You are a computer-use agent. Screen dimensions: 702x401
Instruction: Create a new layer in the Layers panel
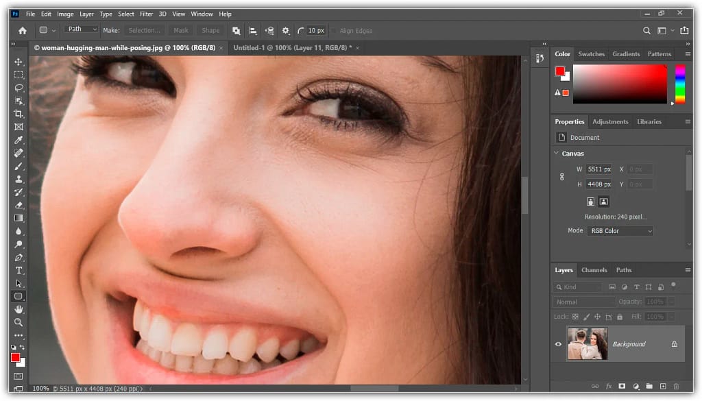(x=664, y=386)
